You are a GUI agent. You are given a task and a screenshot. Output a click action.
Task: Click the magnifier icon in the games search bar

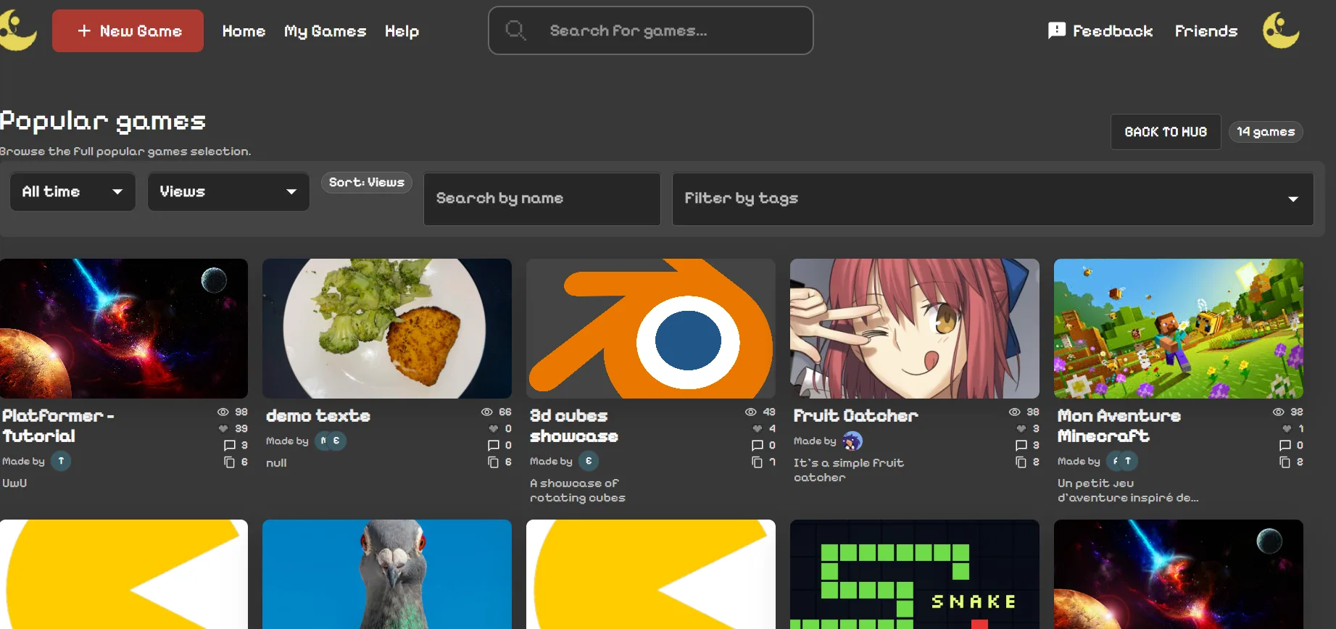[x=515, y=30]
